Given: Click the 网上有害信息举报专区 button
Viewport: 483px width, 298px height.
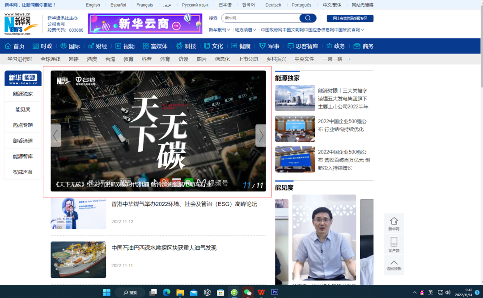Looking at the screenshot, I should (350, 18).
